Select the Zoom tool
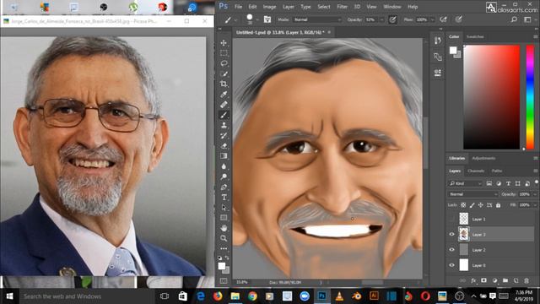This screenshot has width=540, height=304. [224, 238]
